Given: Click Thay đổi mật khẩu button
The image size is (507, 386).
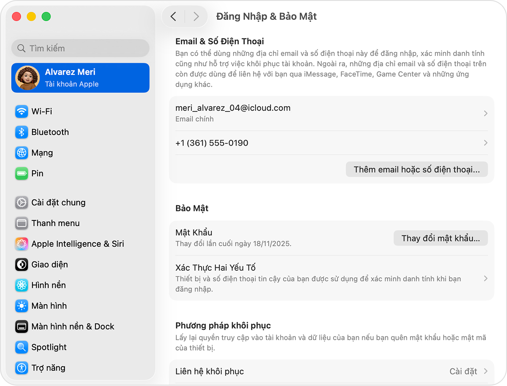Looking at the screenshot, I should (440, 238).
